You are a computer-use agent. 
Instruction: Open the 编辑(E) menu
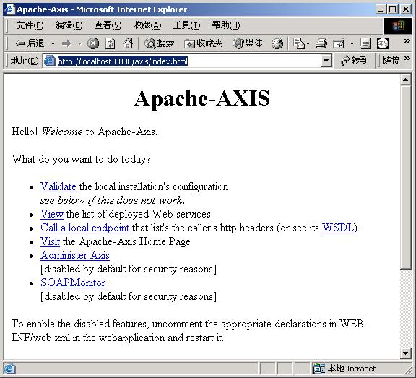(x=69, y=25)
